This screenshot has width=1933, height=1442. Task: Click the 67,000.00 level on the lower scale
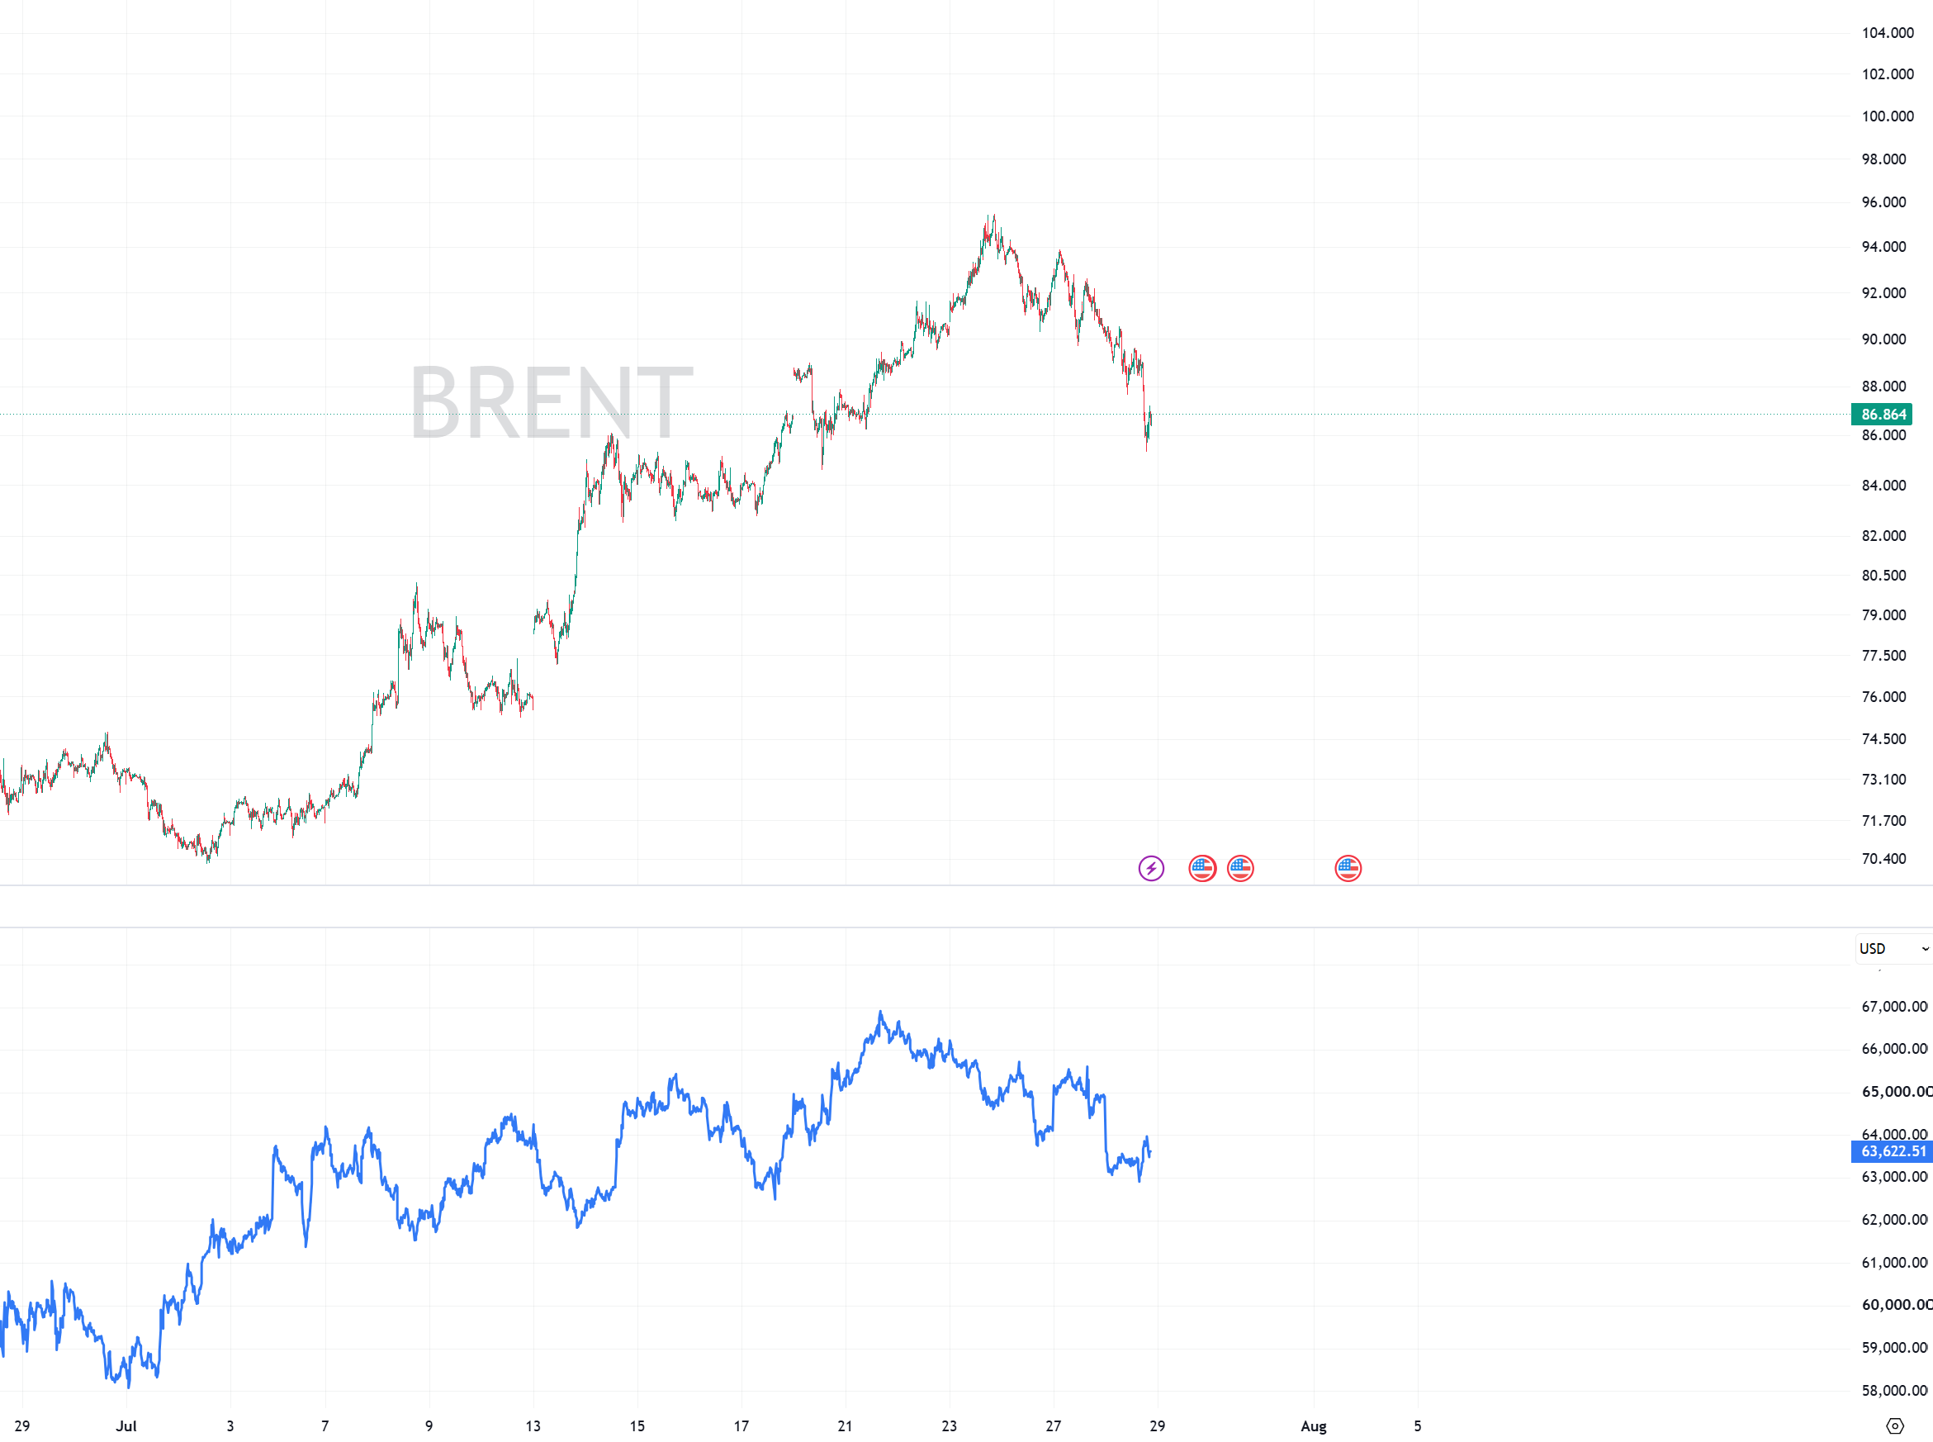point(1894,1008)
